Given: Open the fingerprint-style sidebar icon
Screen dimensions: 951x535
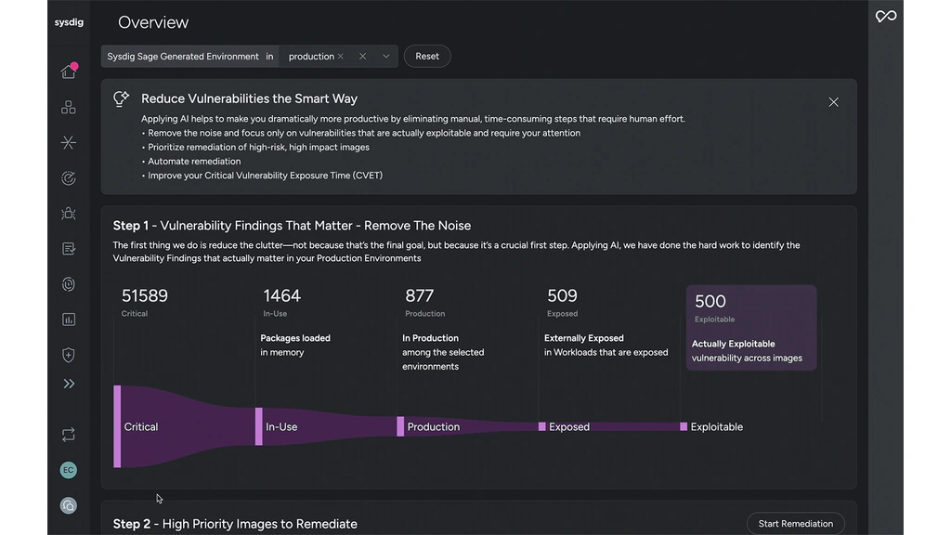Looking at the screenshot, I should (69, 284).
